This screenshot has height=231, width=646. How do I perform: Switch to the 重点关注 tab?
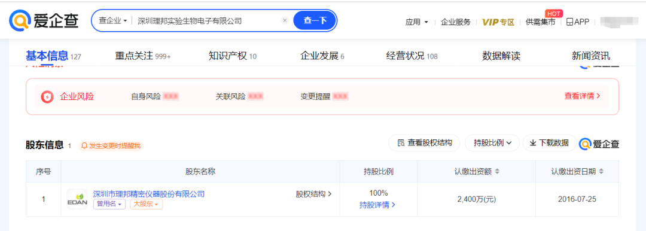(x=143, y=56)
